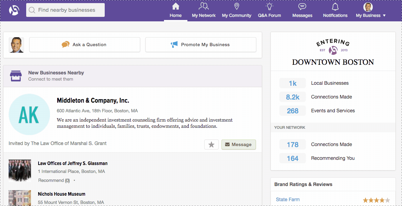Click the DOWNTOWN BOSTON heading
This screenshot has width=402, height=206.
(333, 62)
